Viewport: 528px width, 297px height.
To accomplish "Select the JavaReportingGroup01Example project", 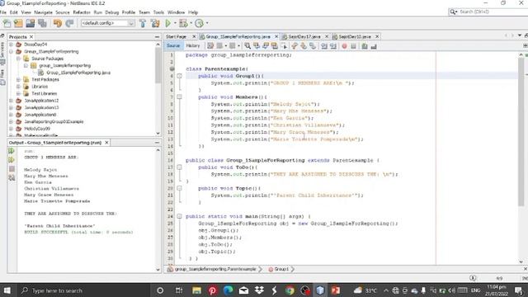I will click(x=54, y=121).
